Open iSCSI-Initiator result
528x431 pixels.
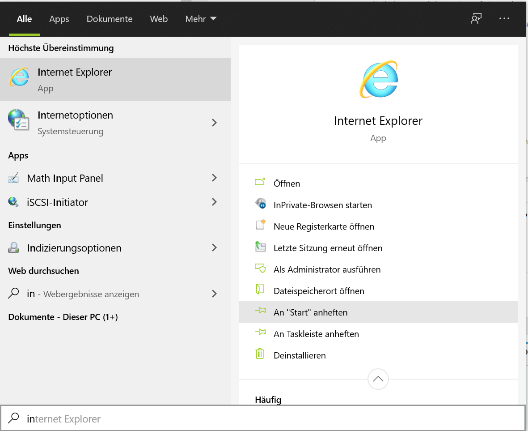(115, 202)
